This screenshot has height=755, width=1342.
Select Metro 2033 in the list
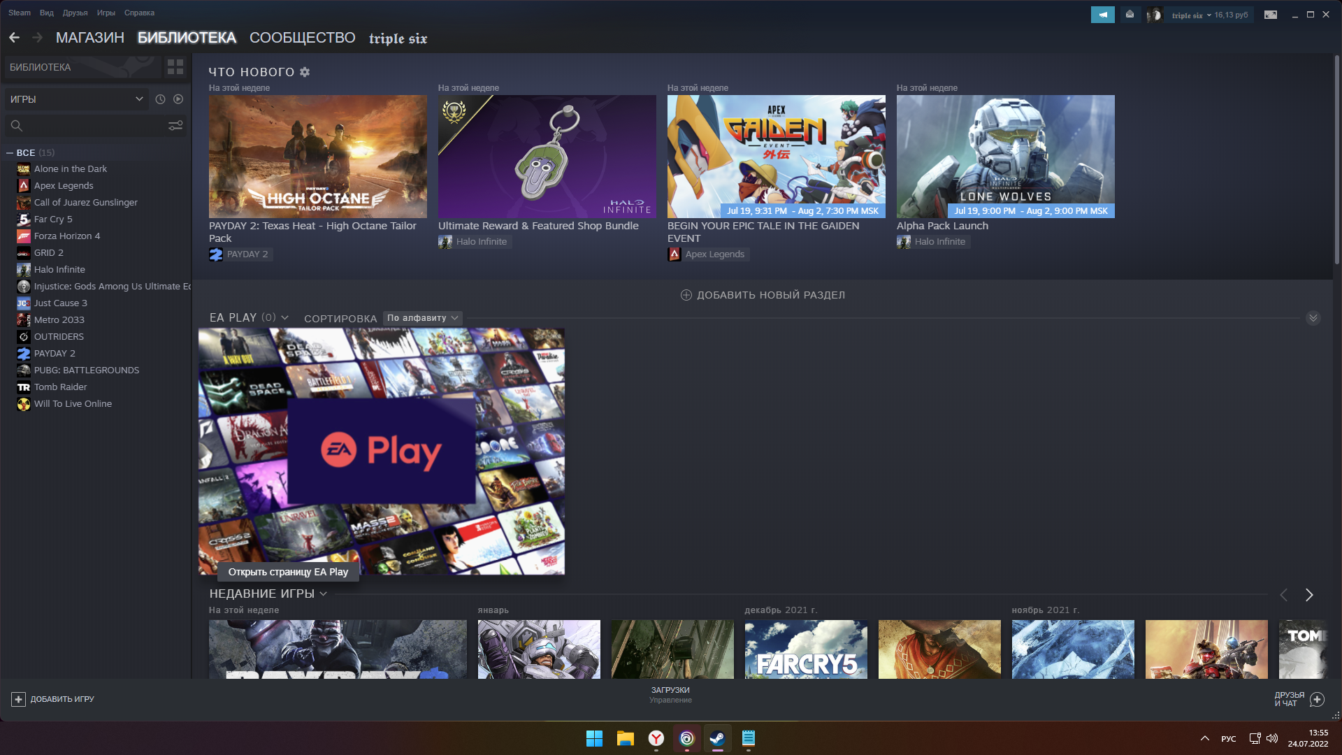59,320
